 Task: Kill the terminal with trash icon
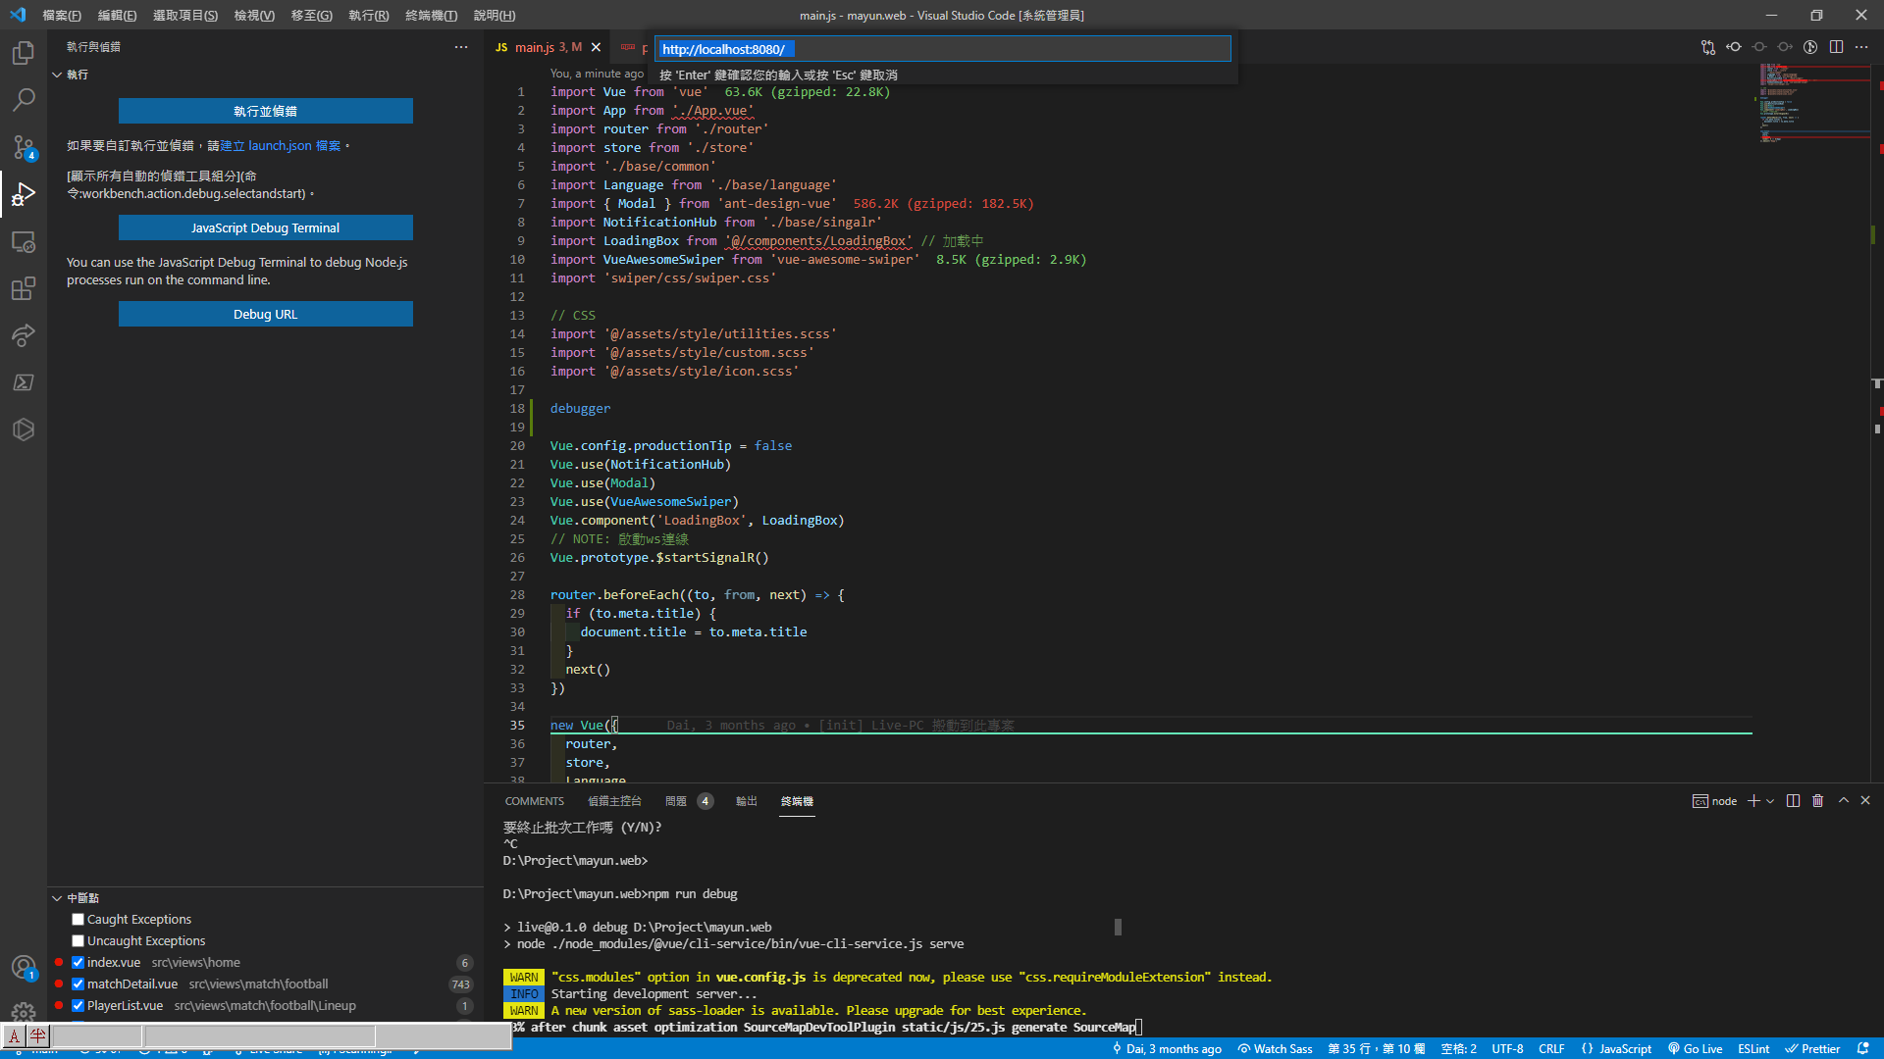tap(1817, 801)
